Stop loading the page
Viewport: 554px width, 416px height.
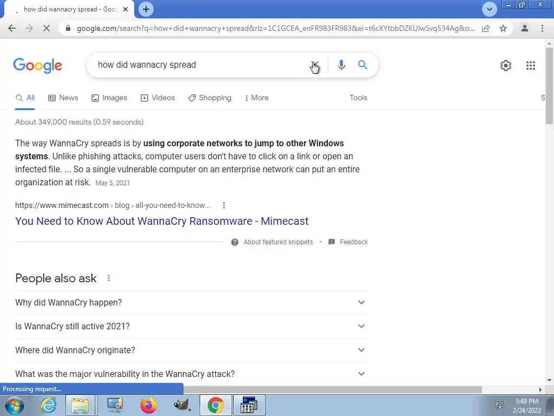tap(47, 28)
